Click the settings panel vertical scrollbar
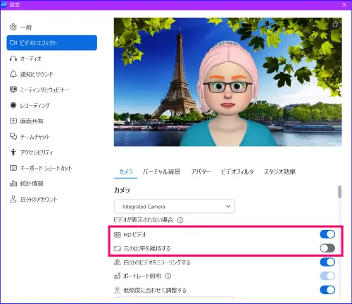Viewport: 352px width, 304px height. [x=339, y=192]
